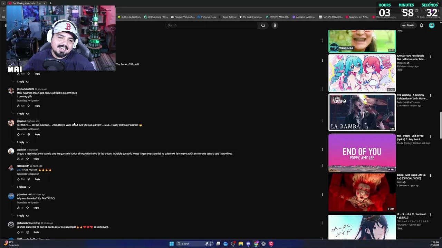The width and height of the screenshot is (442, 248).
Task: Open Gojira Mea Culpa video thumbnail
Action: 362,192
